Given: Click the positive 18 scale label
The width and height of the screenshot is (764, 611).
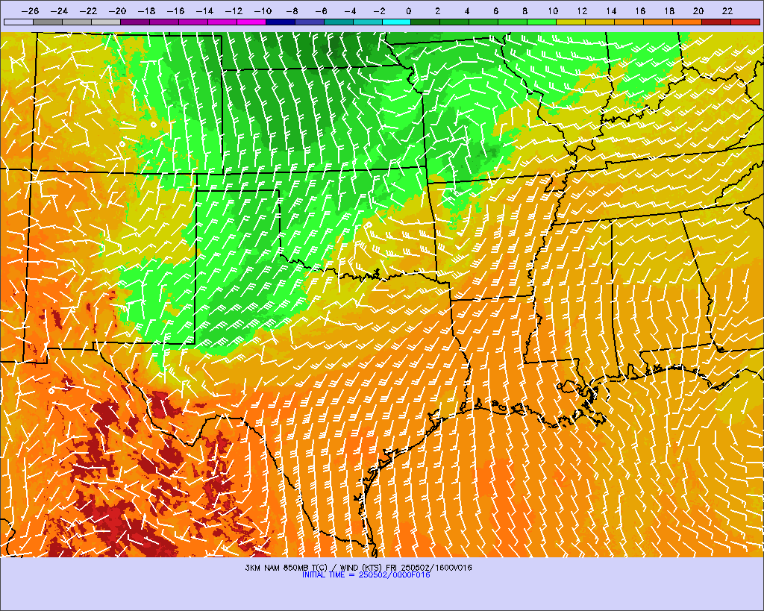Looking at the screenshot, I should coord(669,11).
